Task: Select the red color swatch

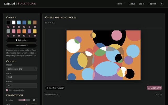Action: tap(19, 31)
